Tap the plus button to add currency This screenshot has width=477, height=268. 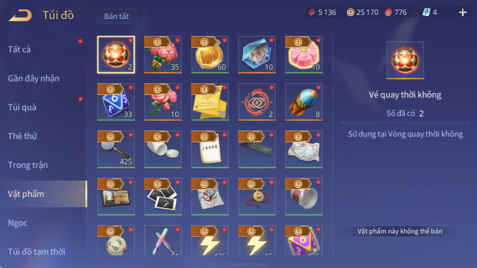point(462,12)
